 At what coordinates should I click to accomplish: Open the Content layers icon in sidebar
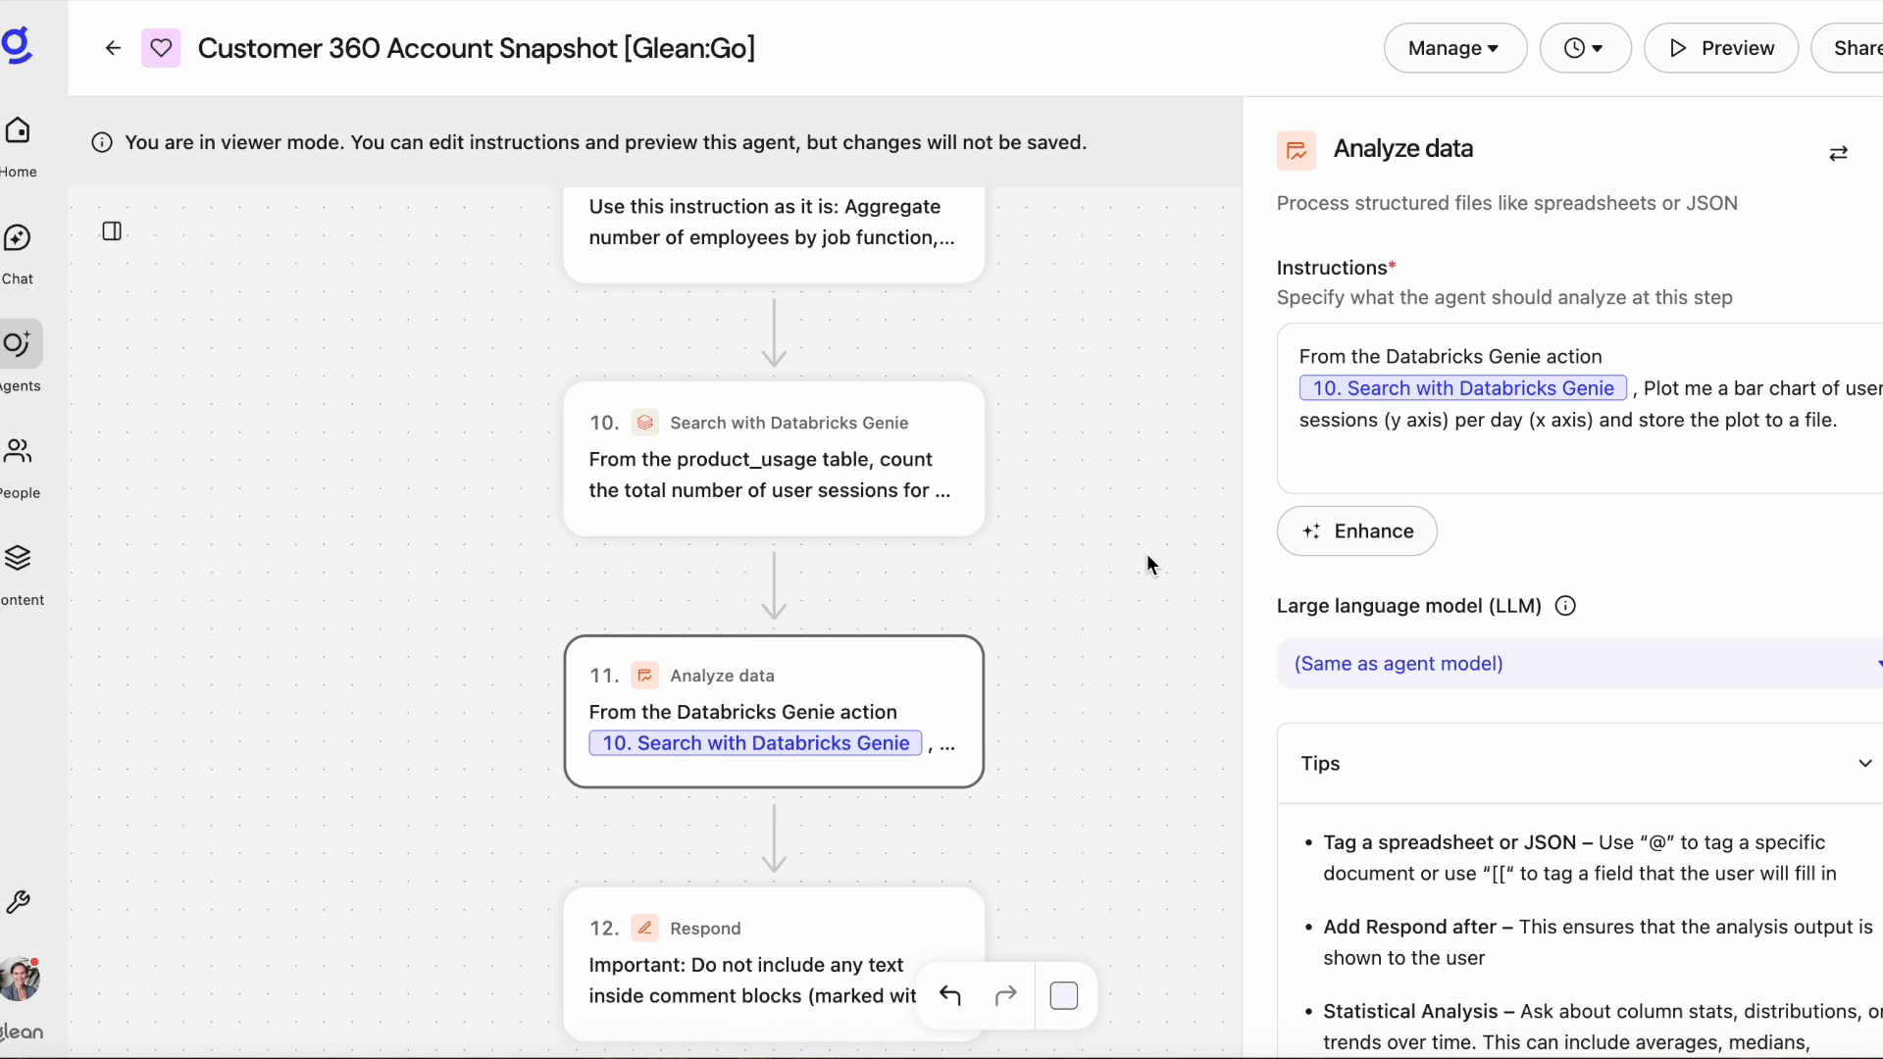18,559
